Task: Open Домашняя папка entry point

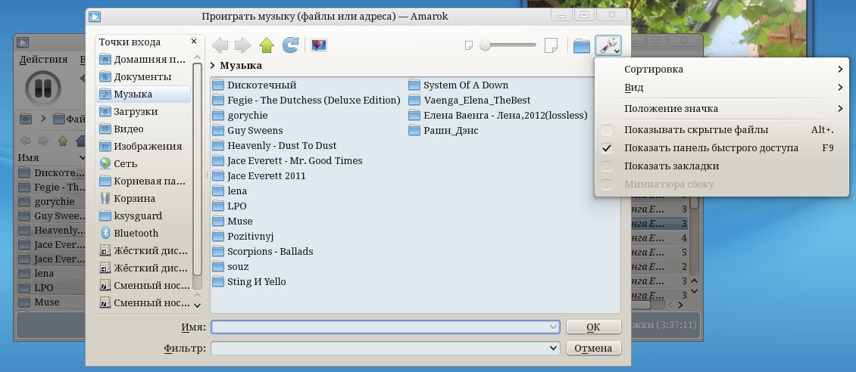Action: (144, 60)
